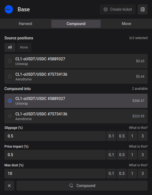Screen dimensions: 152x195
Task: Open 'What is this?' for Slippage
Action: click(x=138, y=128)
